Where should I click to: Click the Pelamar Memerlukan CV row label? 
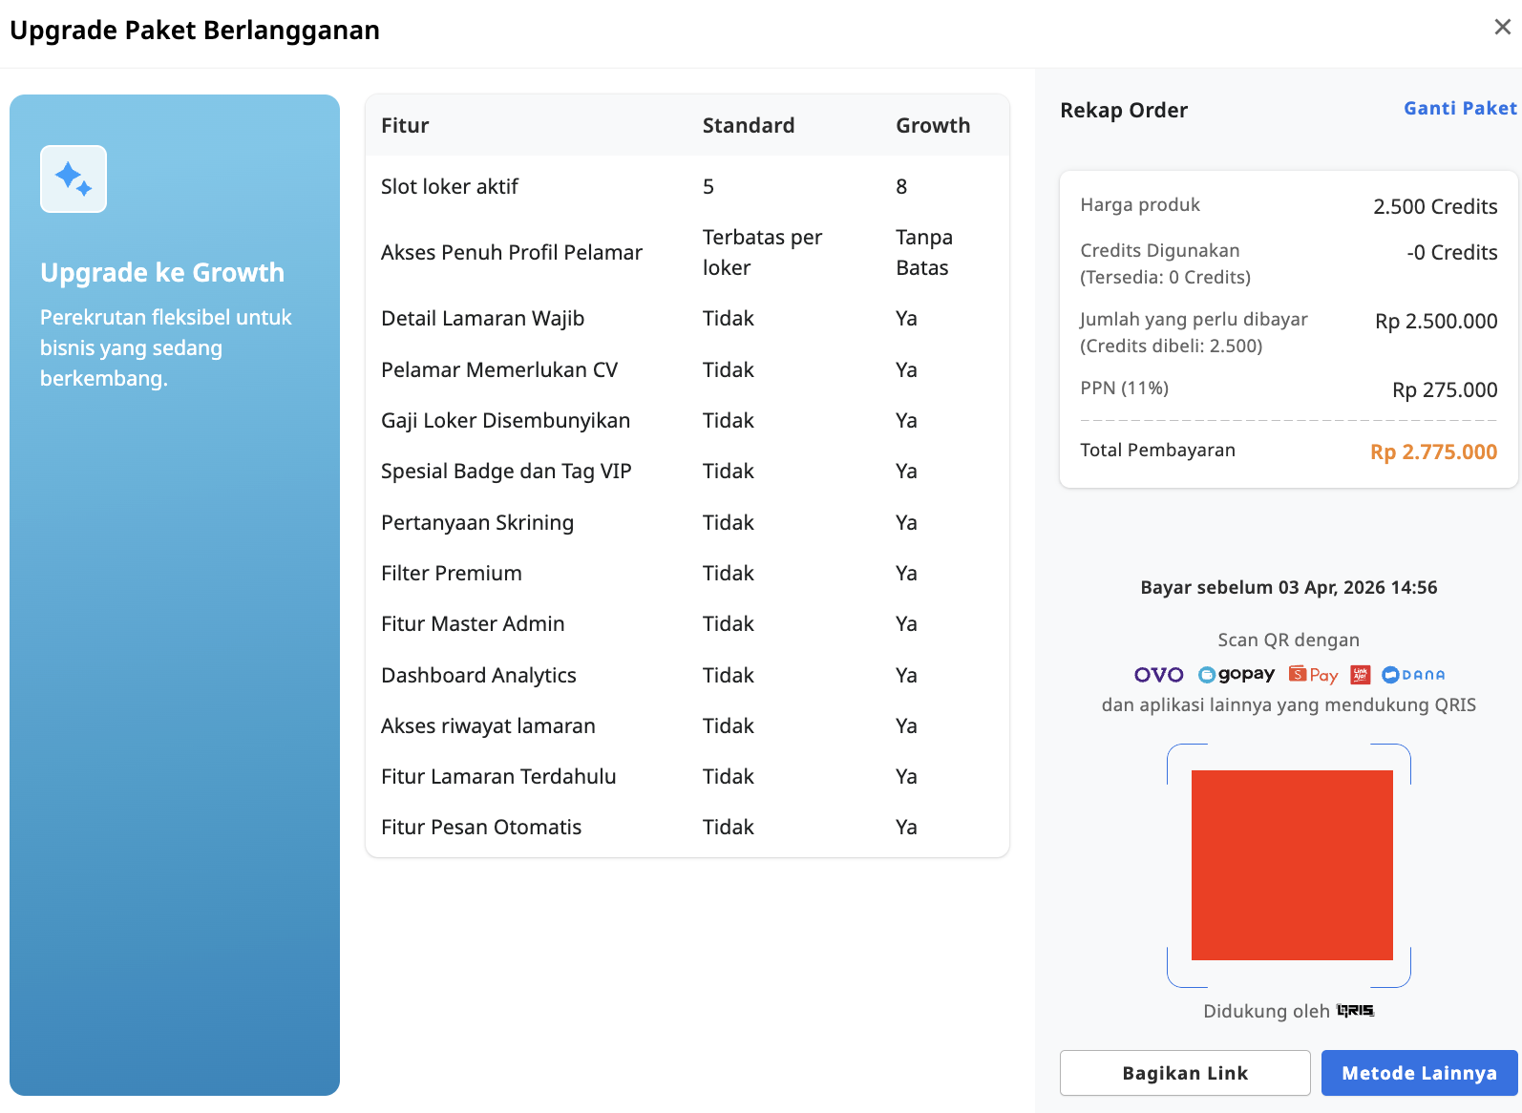click(499, 369)
